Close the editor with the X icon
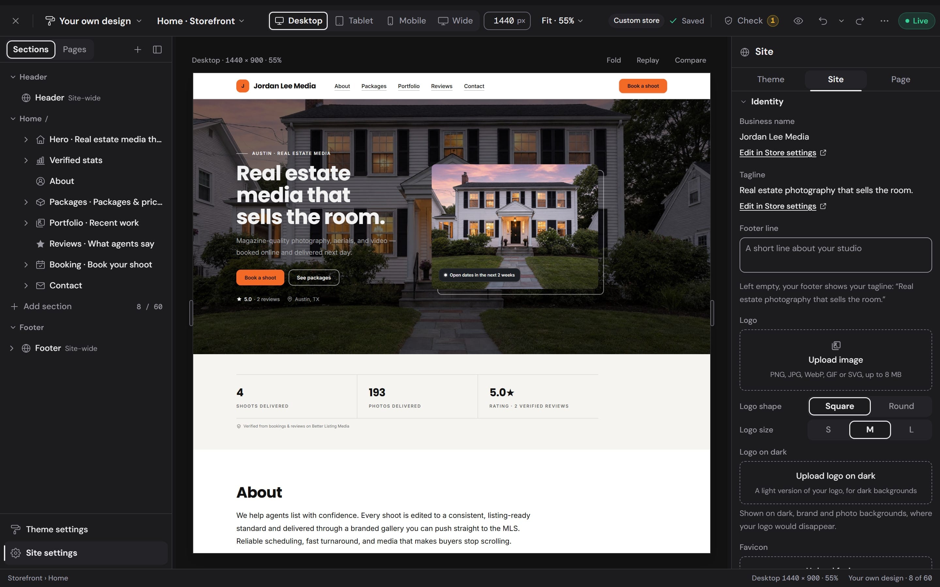The image size is (940, 587). pos(16,21)
